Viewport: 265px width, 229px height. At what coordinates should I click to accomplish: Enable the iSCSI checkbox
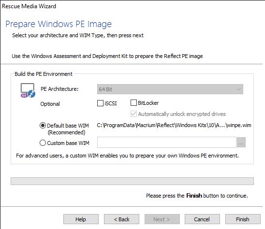coord(100,103)
